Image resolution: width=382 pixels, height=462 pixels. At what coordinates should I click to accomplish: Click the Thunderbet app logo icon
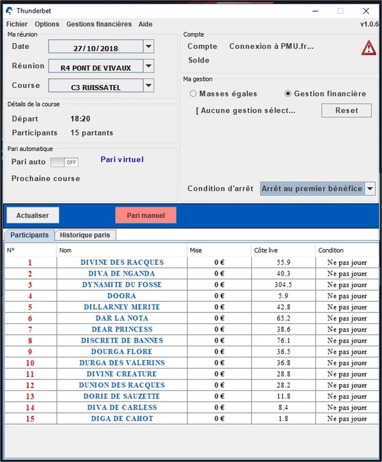[x=9, y=11]
